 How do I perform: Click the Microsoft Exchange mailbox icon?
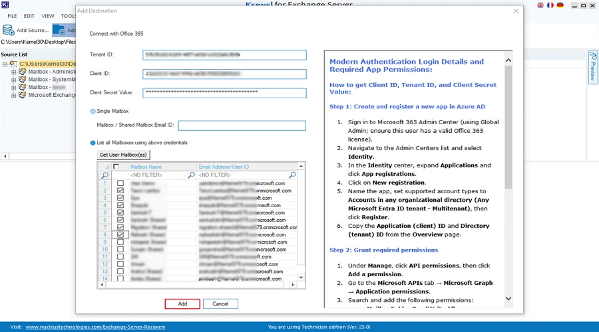(x=22, y=95)
